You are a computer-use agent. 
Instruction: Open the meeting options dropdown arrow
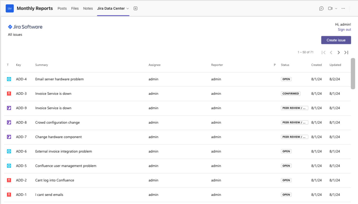coord(336,8)
